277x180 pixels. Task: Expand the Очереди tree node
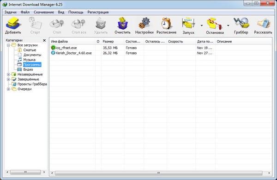tap(8, 89)
